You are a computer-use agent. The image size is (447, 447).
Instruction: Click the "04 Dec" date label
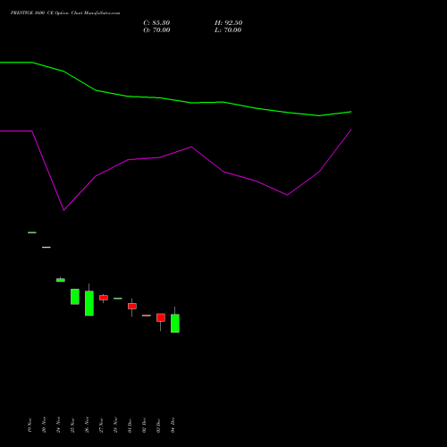tap(173, 426)
